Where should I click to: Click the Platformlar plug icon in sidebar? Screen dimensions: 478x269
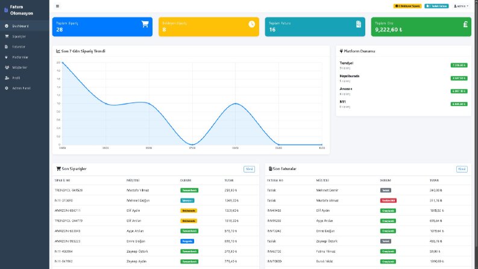(7, 57)
